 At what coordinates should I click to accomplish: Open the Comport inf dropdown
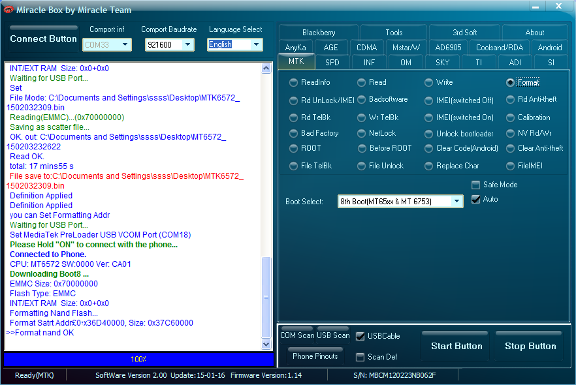(125, 45)
